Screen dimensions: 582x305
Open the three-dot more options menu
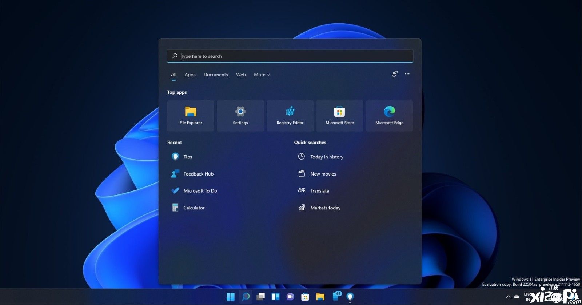pos(407,74)
